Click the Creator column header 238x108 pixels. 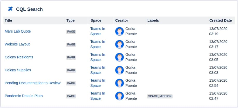[121, 20]
